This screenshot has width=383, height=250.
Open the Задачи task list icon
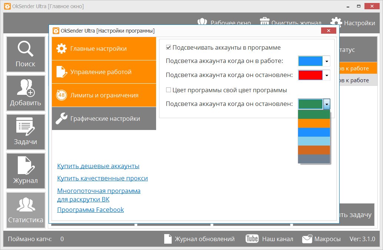pyautogui.click(x=26, y=128)
